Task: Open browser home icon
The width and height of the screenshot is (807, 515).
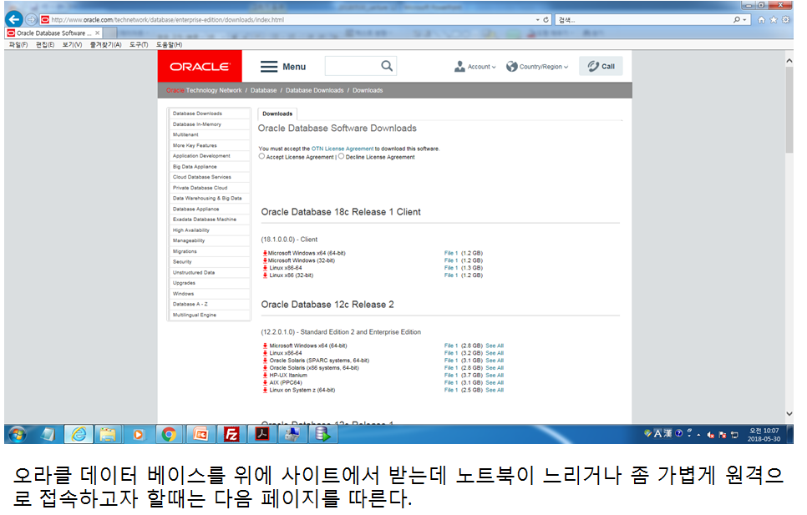Action: (x=761, y=19)
